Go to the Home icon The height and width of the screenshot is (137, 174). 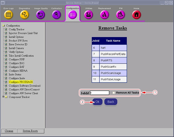coord(136,14)
